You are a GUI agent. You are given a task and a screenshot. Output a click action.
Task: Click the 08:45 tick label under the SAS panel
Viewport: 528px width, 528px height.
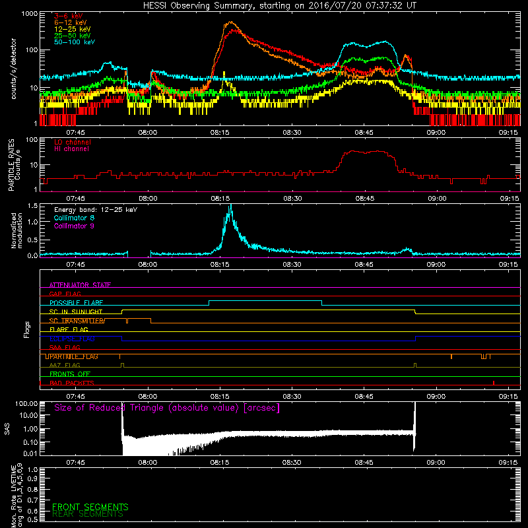(364, 463)
